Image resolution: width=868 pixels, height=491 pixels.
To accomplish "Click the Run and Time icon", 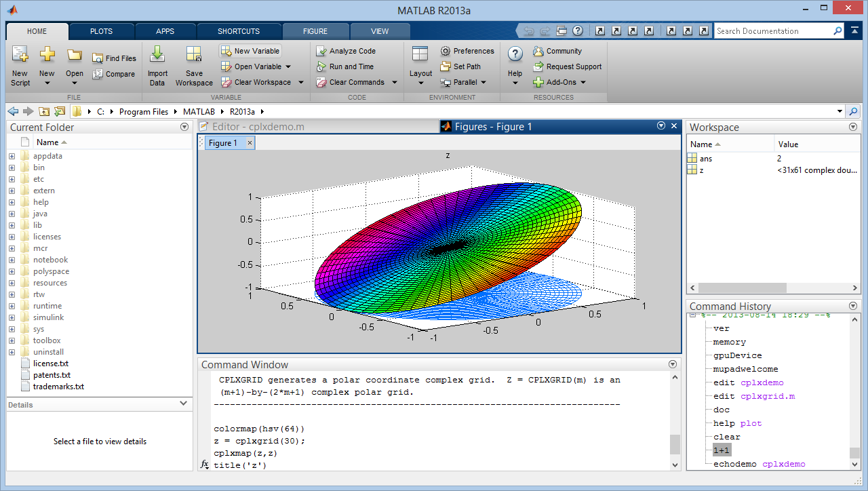I will (346, 66).
